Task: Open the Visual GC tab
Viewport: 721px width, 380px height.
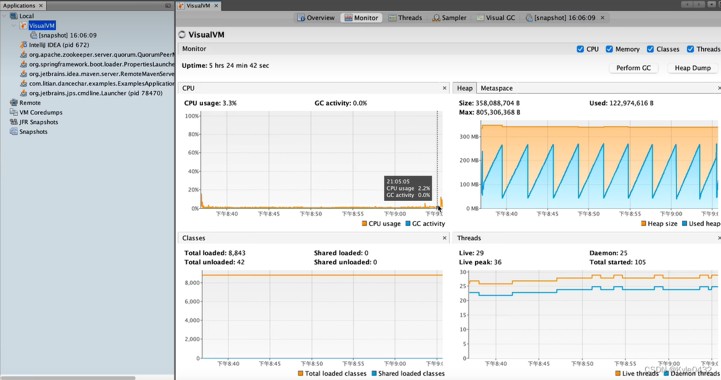Action: (496, 18)
